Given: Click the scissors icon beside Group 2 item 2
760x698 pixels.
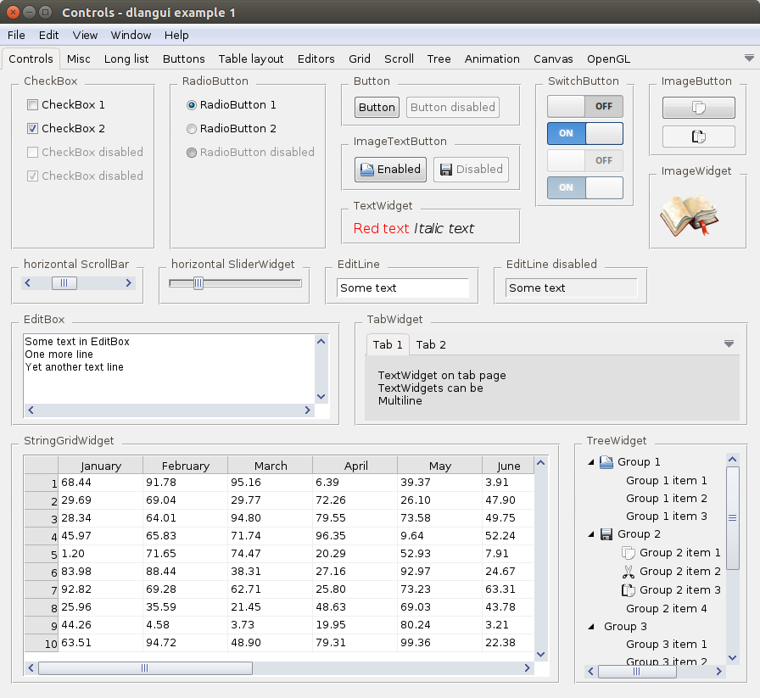Looking at the screenshot, I should [629, 572].
